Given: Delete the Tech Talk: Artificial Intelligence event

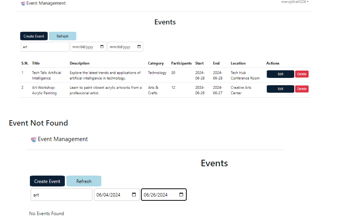Looking at the screenshot, I should click(302, 74).
